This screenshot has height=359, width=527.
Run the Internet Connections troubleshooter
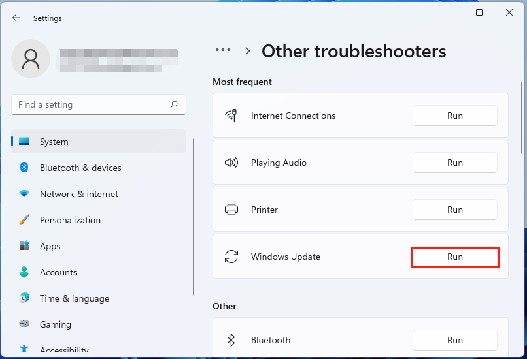tap(454, 116)
